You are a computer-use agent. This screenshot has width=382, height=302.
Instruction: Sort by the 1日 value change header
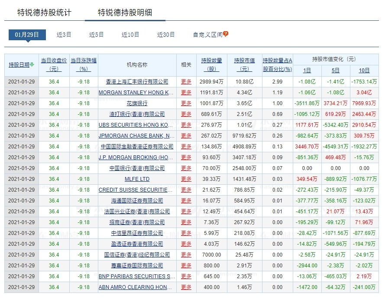pyautogui.click(x=307, y=71)
